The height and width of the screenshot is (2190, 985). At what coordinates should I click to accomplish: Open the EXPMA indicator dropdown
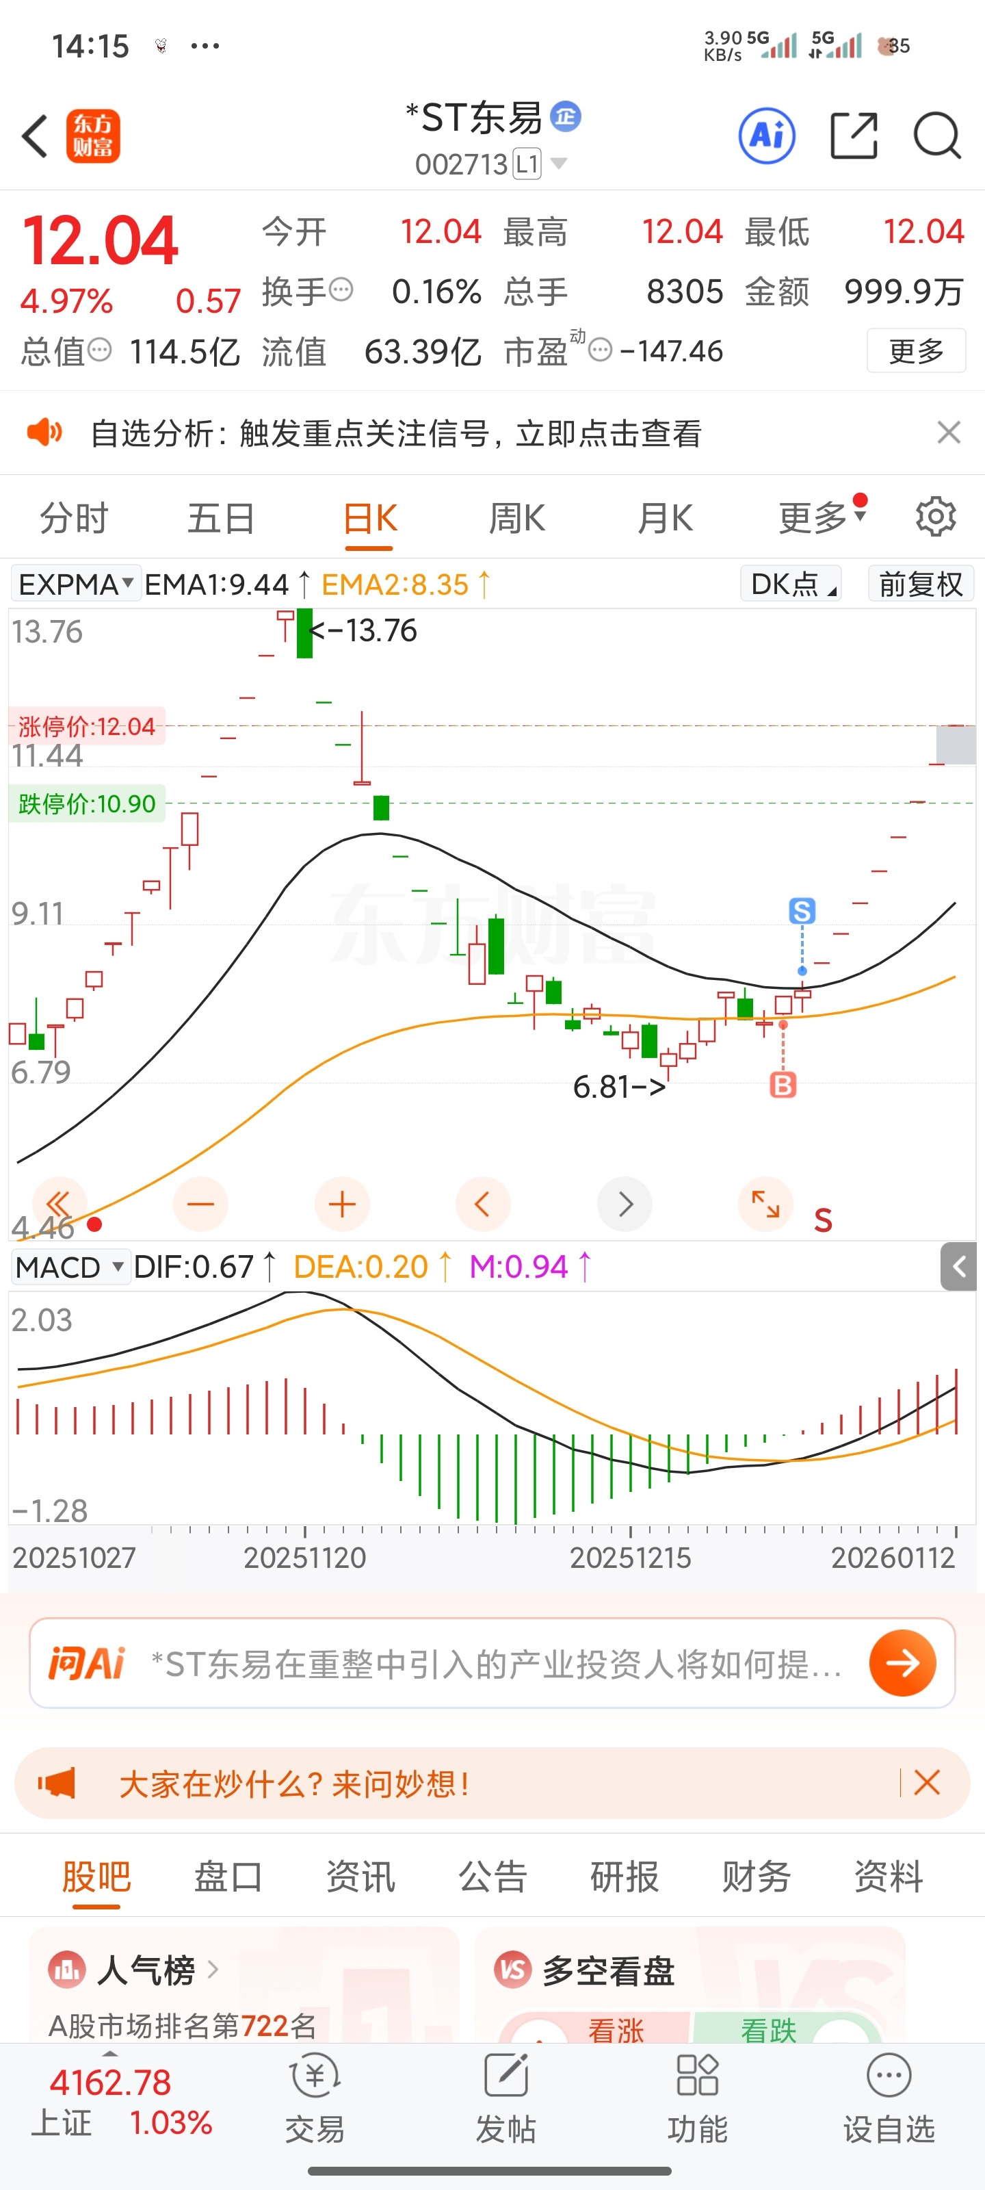tap(76, 584)
